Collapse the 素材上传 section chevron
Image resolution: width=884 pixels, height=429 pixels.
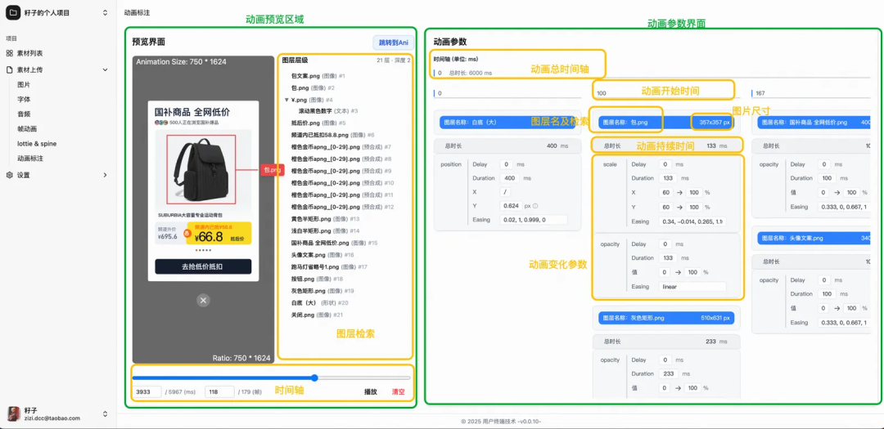pos(105,69)
